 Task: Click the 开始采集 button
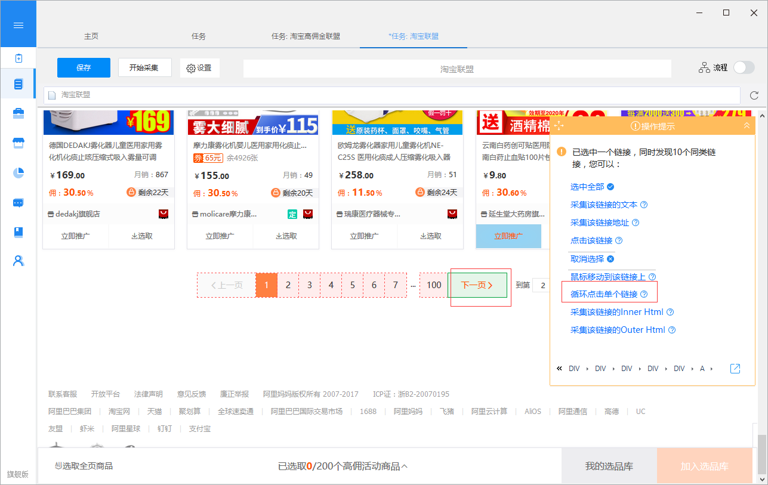[145, 67]
